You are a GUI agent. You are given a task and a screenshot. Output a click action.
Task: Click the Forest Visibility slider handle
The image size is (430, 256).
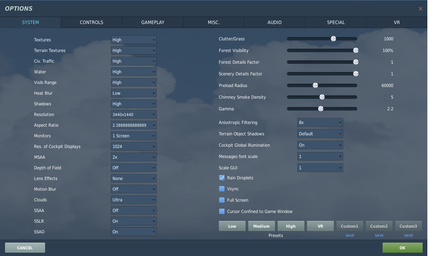click(356, 50)
